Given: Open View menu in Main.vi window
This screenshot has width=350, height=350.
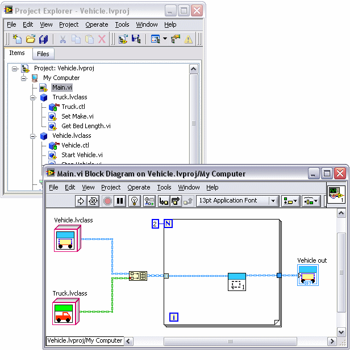Looking at the screenshot, I should coord(88,187).
